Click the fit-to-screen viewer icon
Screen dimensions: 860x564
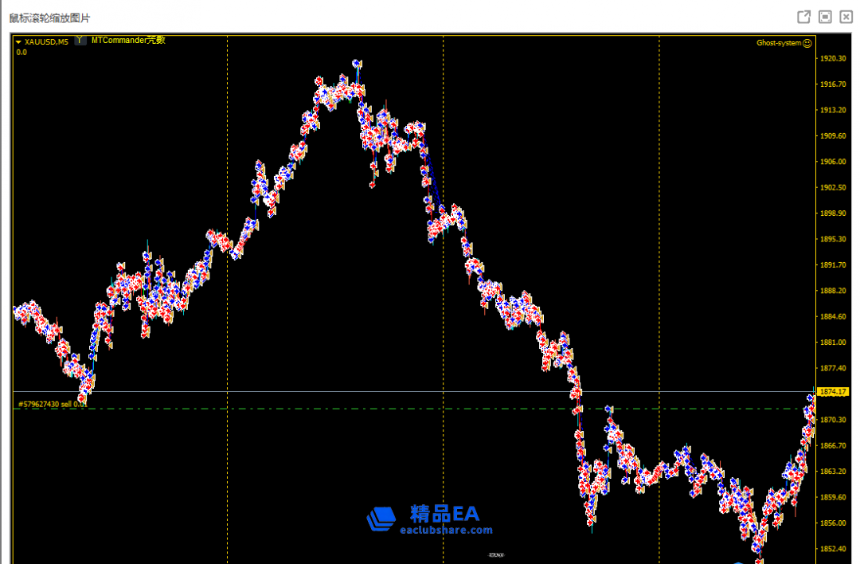(825, 17)
